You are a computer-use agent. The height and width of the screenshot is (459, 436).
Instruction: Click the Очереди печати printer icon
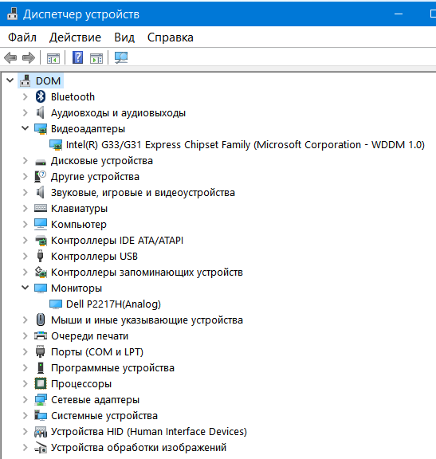[x=41, y=335]
